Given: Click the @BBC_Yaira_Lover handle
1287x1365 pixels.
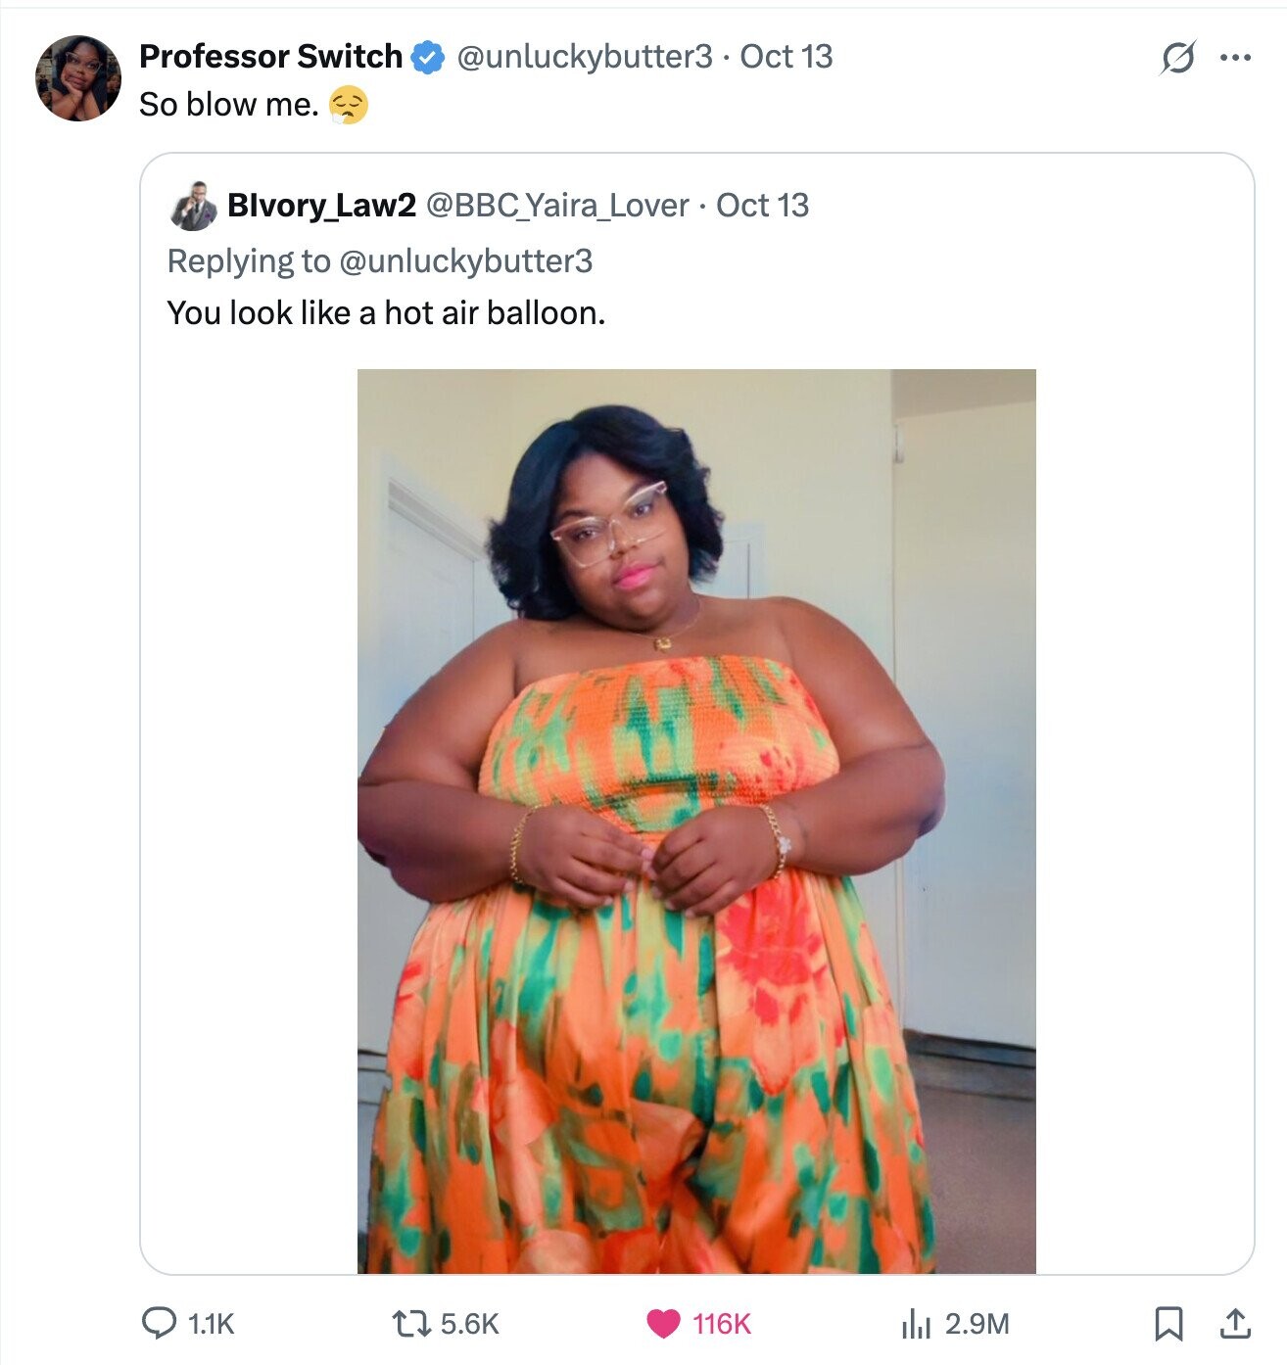Looking at the screenshot, I should tap(558, 206).
